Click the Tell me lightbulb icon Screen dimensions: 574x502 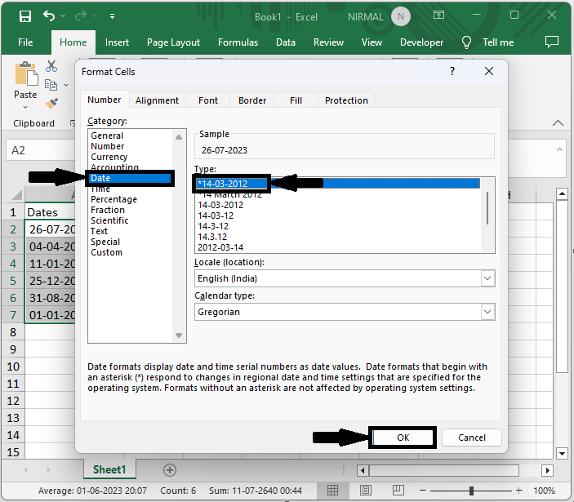tap(467, 42)
